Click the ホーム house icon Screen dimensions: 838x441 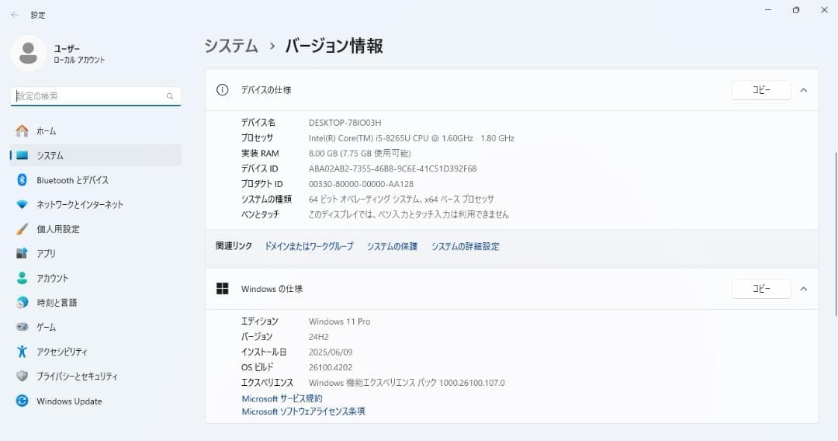click(22, 130)
